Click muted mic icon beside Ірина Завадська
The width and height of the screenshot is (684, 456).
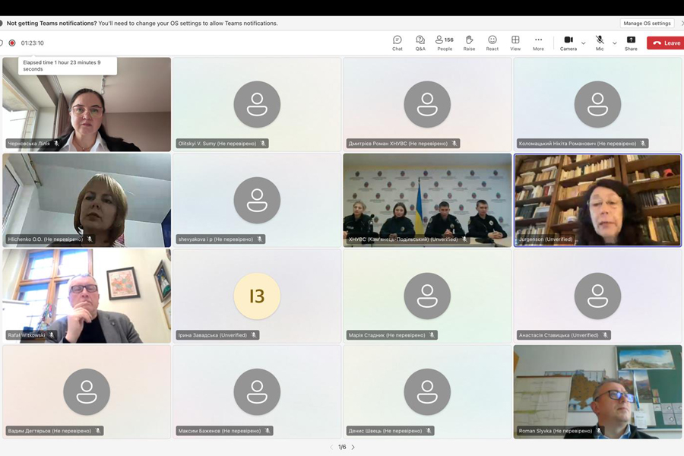click(253, 335)
